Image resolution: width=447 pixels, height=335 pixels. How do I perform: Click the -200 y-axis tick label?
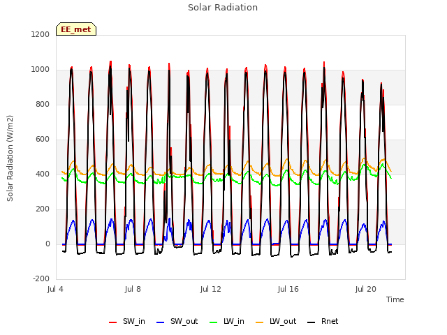click(x=41, y=278)
